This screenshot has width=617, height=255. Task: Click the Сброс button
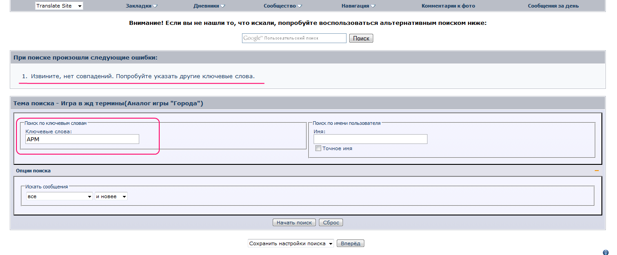pos(331,223)
